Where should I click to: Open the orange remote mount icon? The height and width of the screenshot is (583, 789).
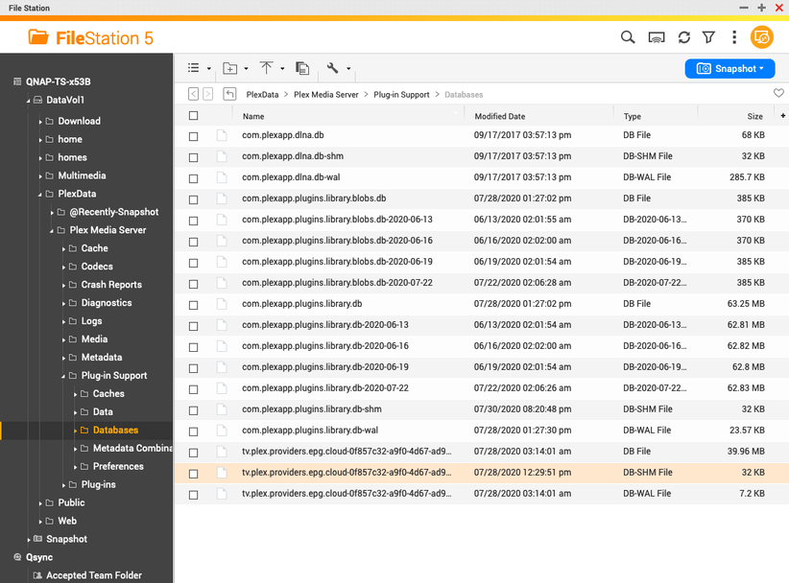point(762,37)
